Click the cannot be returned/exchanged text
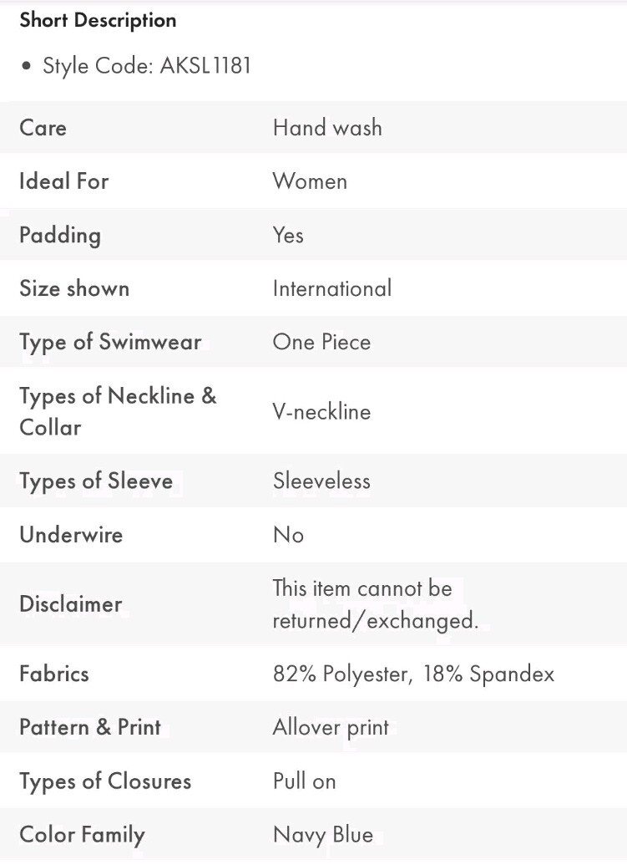This screenshot has width=627, height=865. point(375,604)
